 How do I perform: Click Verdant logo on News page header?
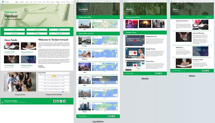coord(172,1)
